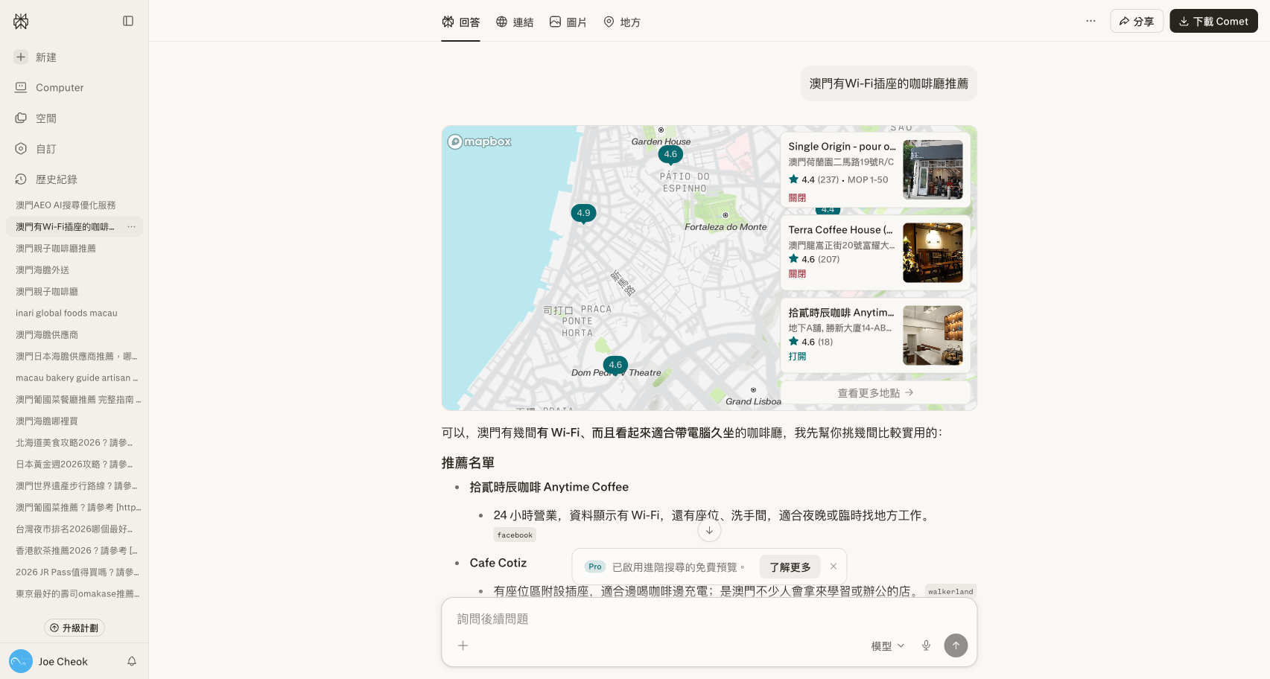Open history item 北海道美食攻略2026
Viewport: 1270px width, 679px height.
74,442
